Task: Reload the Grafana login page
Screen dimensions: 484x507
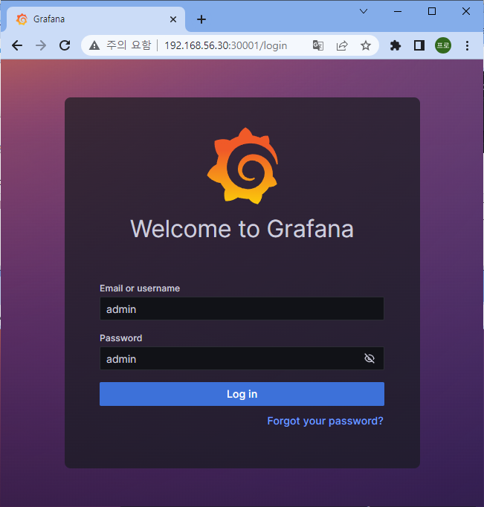Action: tap(65, 45)
